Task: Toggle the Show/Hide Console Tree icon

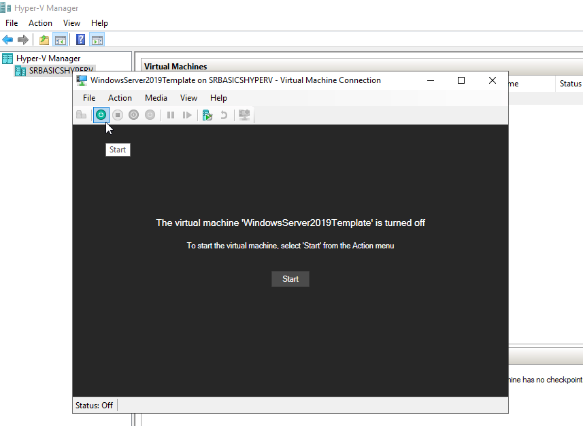Action: 61,39
